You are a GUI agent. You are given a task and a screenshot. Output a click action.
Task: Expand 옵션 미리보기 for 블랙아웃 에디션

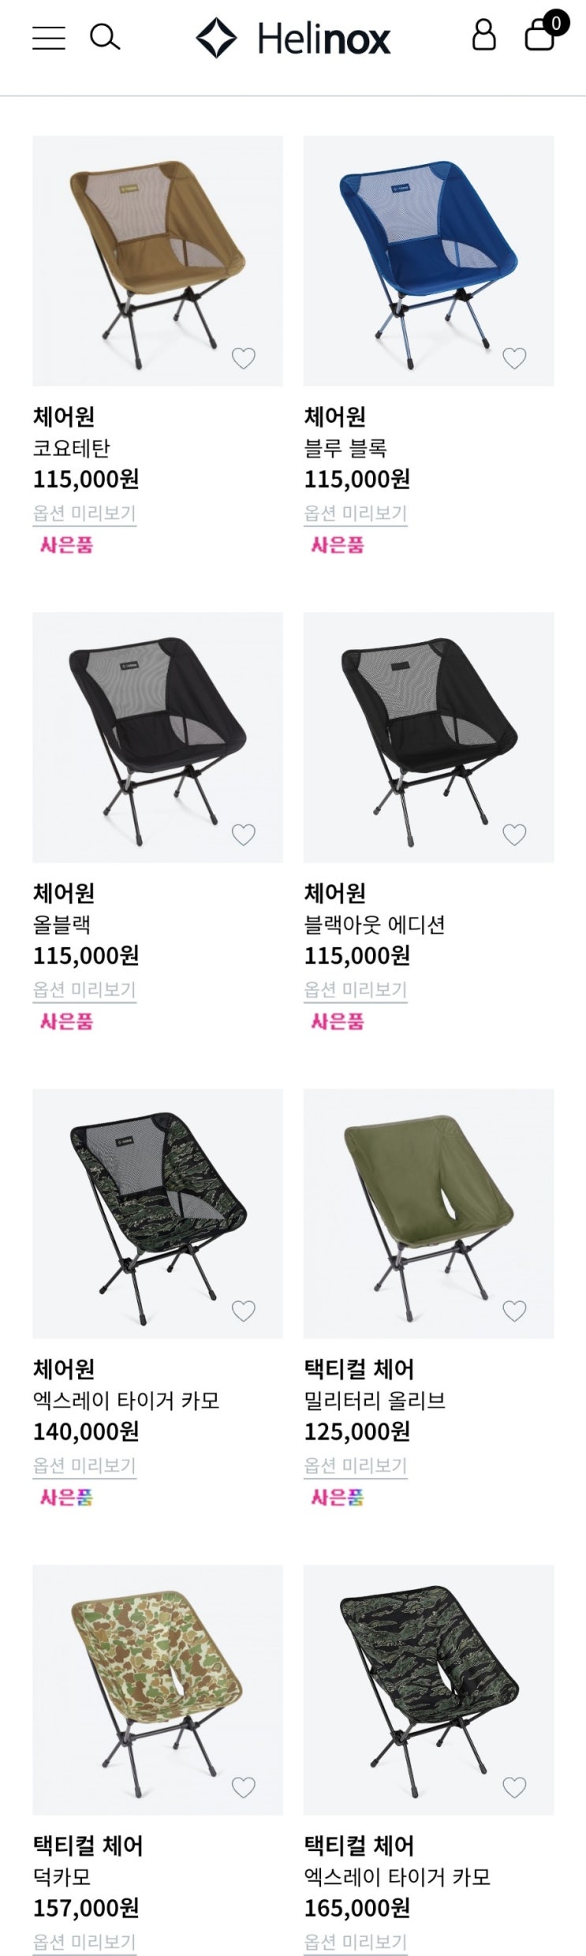point(356,989)
